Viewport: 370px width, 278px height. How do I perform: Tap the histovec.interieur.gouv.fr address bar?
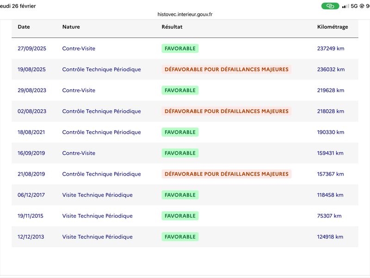pyautogui.click(x=185, y=14)
